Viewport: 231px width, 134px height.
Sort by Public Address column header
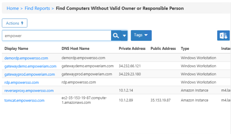point(163,49)
